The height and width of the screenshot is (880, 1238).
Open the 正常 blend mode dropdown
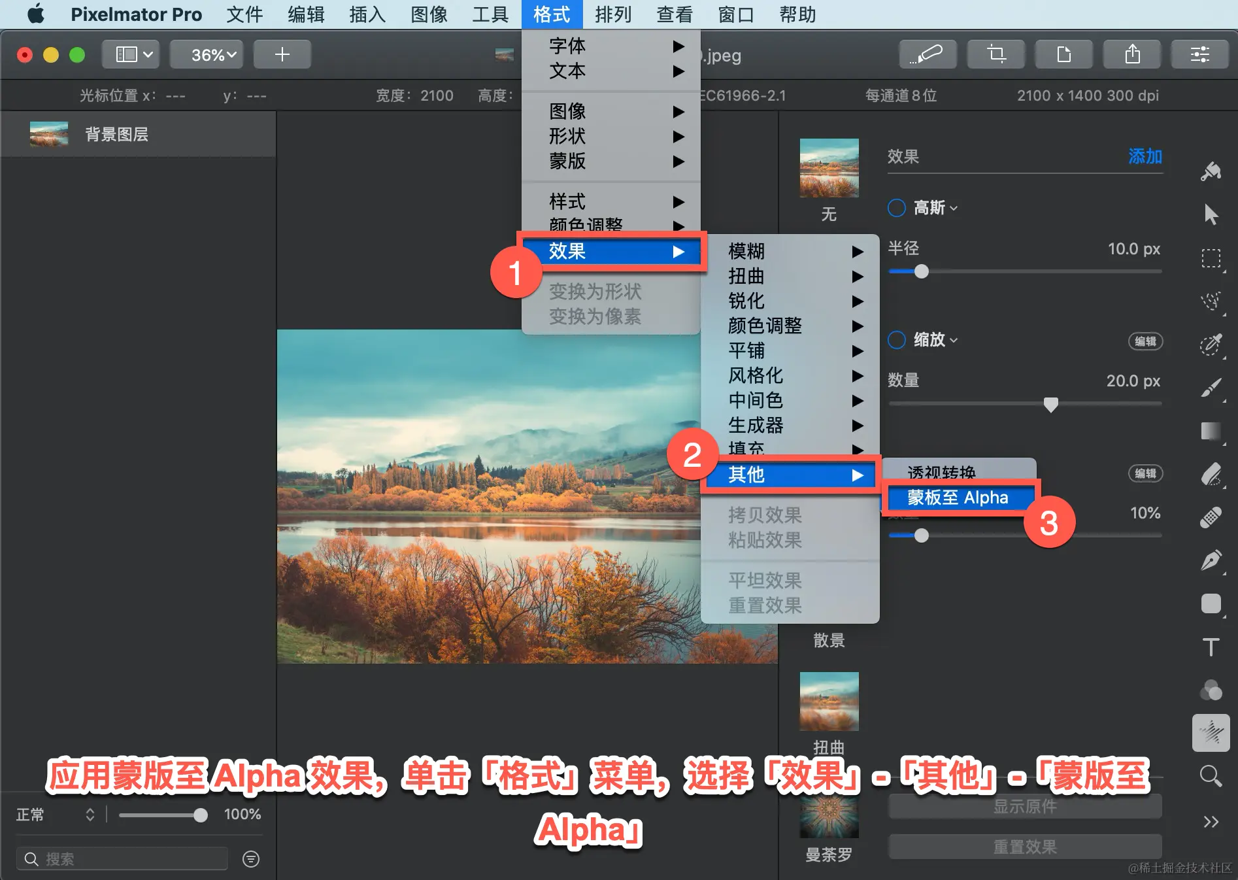tap(56, 815)
